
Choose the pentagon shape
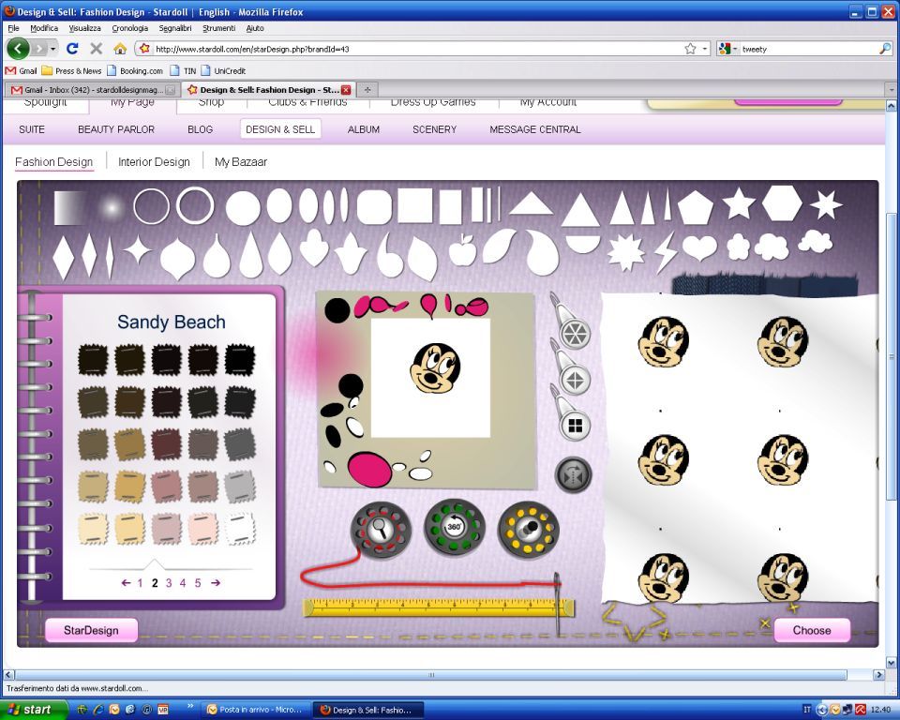pos(696,207)
